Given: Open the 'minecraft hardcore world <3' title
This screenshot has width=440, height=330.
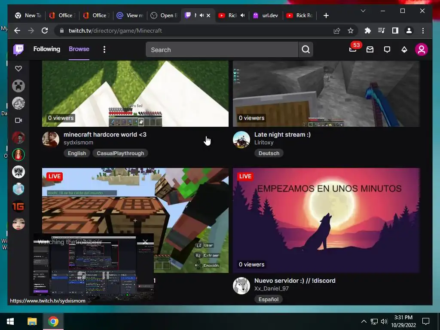Looking at the screenshot, I should [105, 134].
